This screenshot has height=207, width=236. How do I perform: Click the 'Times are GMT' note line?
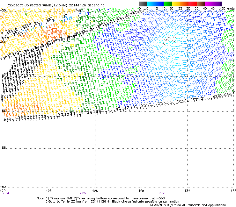pos(101,198)
